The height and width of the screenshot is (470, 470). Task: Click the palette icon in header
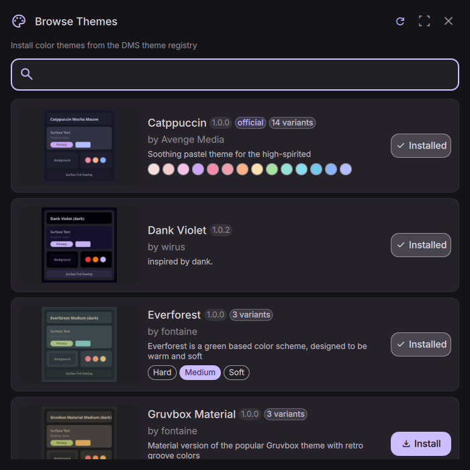click(19, 21)
